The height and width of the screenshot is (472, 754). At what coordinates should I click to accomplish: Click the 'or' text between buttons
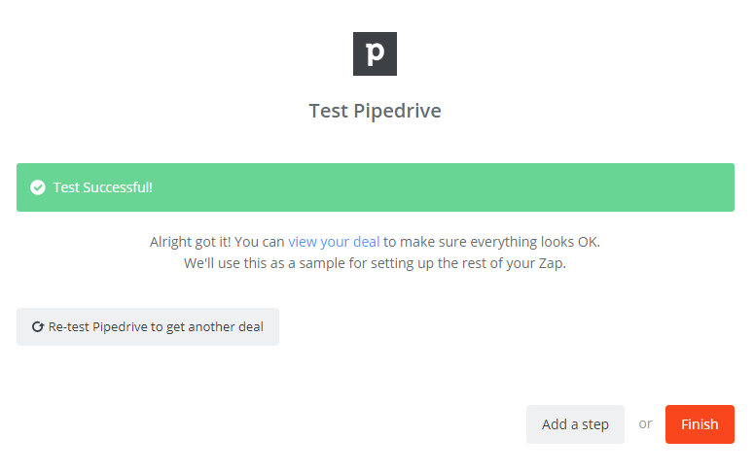pos(645,424)
